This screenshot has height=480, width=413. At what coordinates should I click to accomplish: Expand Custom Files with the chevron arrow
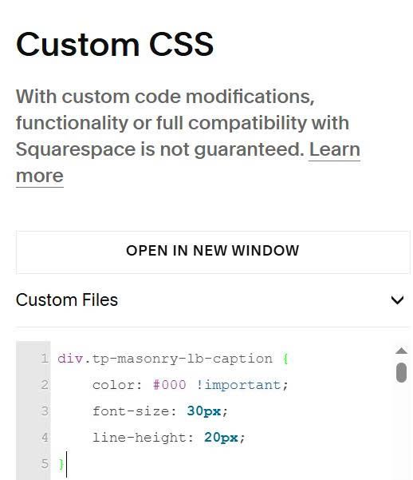[397, 300]
